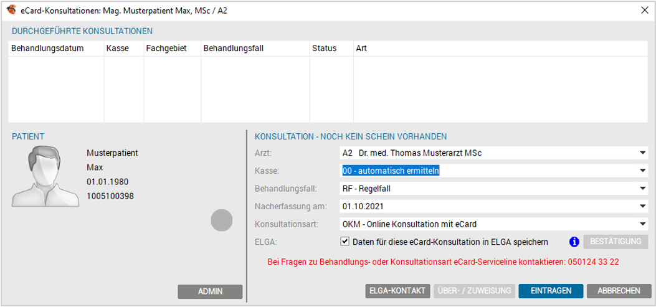656x307 pixels.
Task: Click the 'KONSULTATION - NOCH KEIN SCHEIN VORHANDEN' heading
Action: coord(351,136)
